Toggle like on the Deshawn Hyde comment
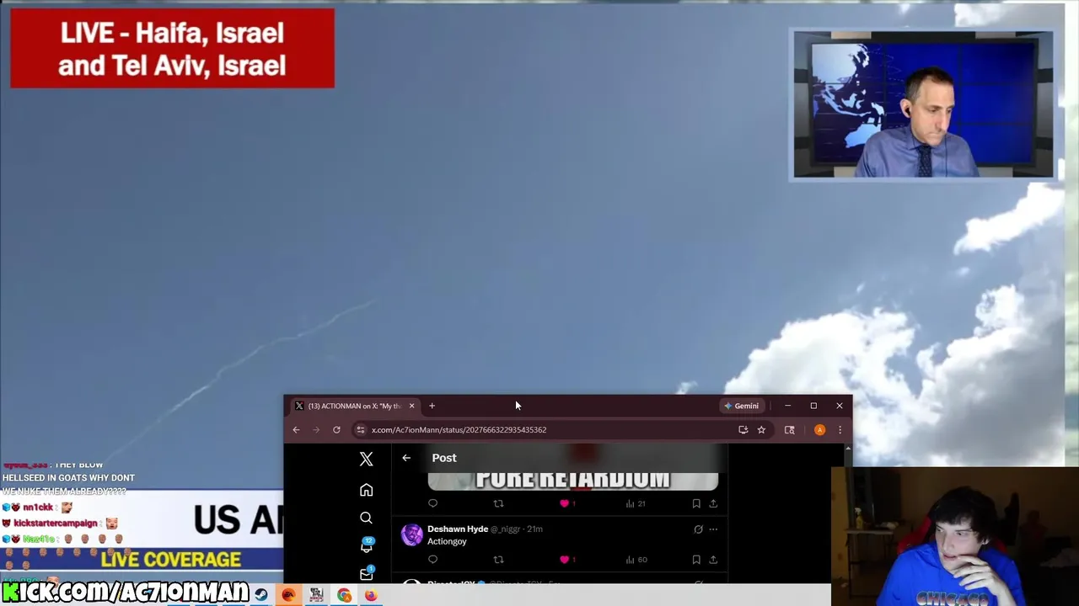The width and height of the screenshot is (1079, 606). 564,560
